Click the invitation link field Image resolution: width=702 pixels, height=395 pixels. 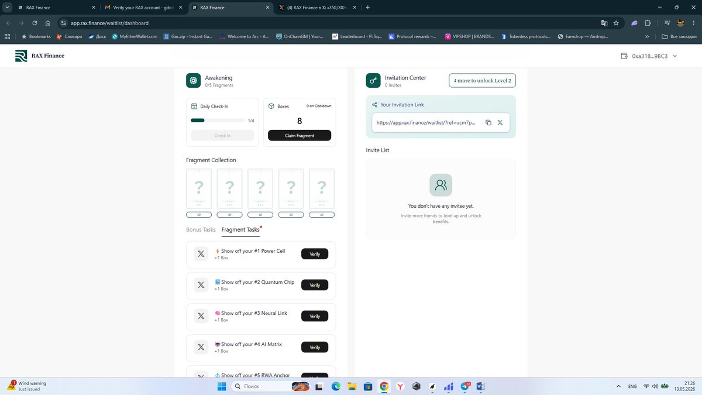pyautogui.click(x=441, y=123)
